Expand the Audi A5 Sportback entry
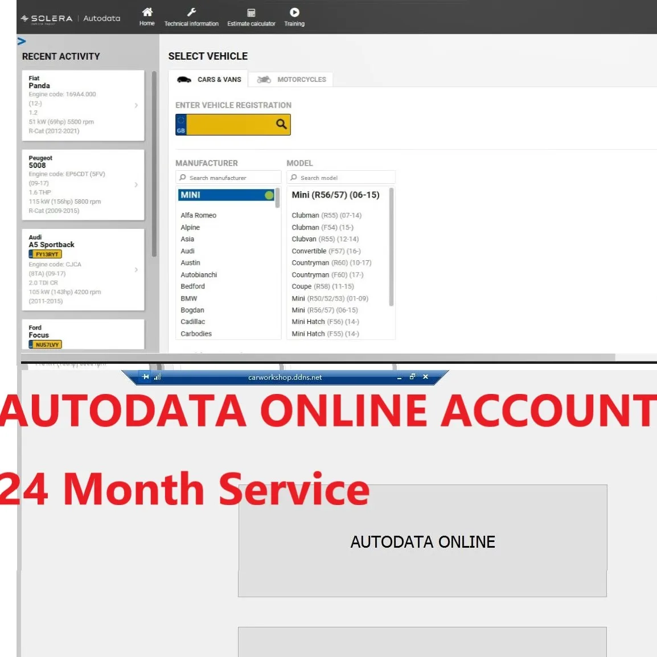 (x=136, y=270)
